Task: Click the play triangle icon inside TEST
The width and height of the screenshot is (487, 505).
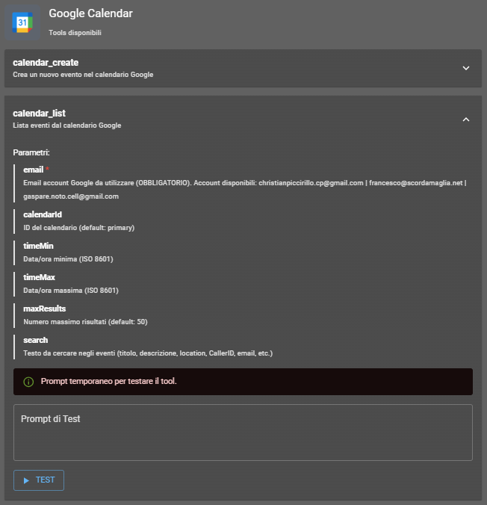Action: (x=26, y=480)
